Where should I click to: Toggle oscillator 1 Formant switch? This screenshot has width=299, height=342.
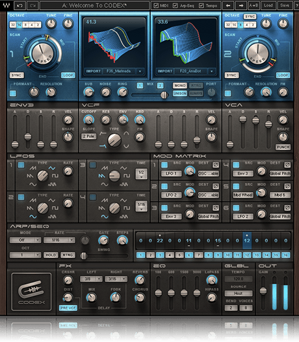point(13,94)
